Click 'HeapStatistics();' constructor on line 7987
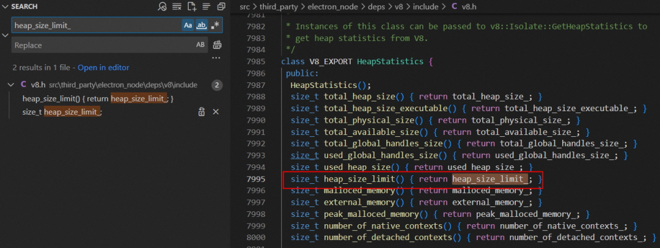The height and width of the screenshot is (248, 660). (331, 85)
